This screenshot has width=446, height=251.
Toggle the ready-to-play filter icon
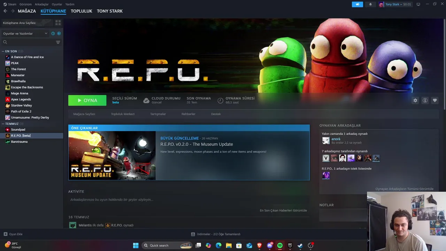click(x=59, y=33)
